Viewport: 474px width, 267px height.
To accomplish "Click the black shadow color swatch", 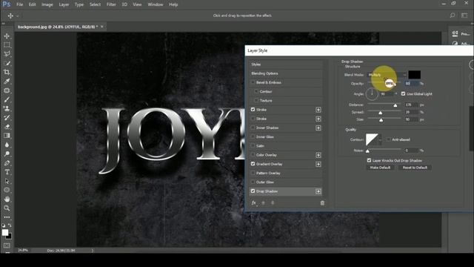I will 414,75.
